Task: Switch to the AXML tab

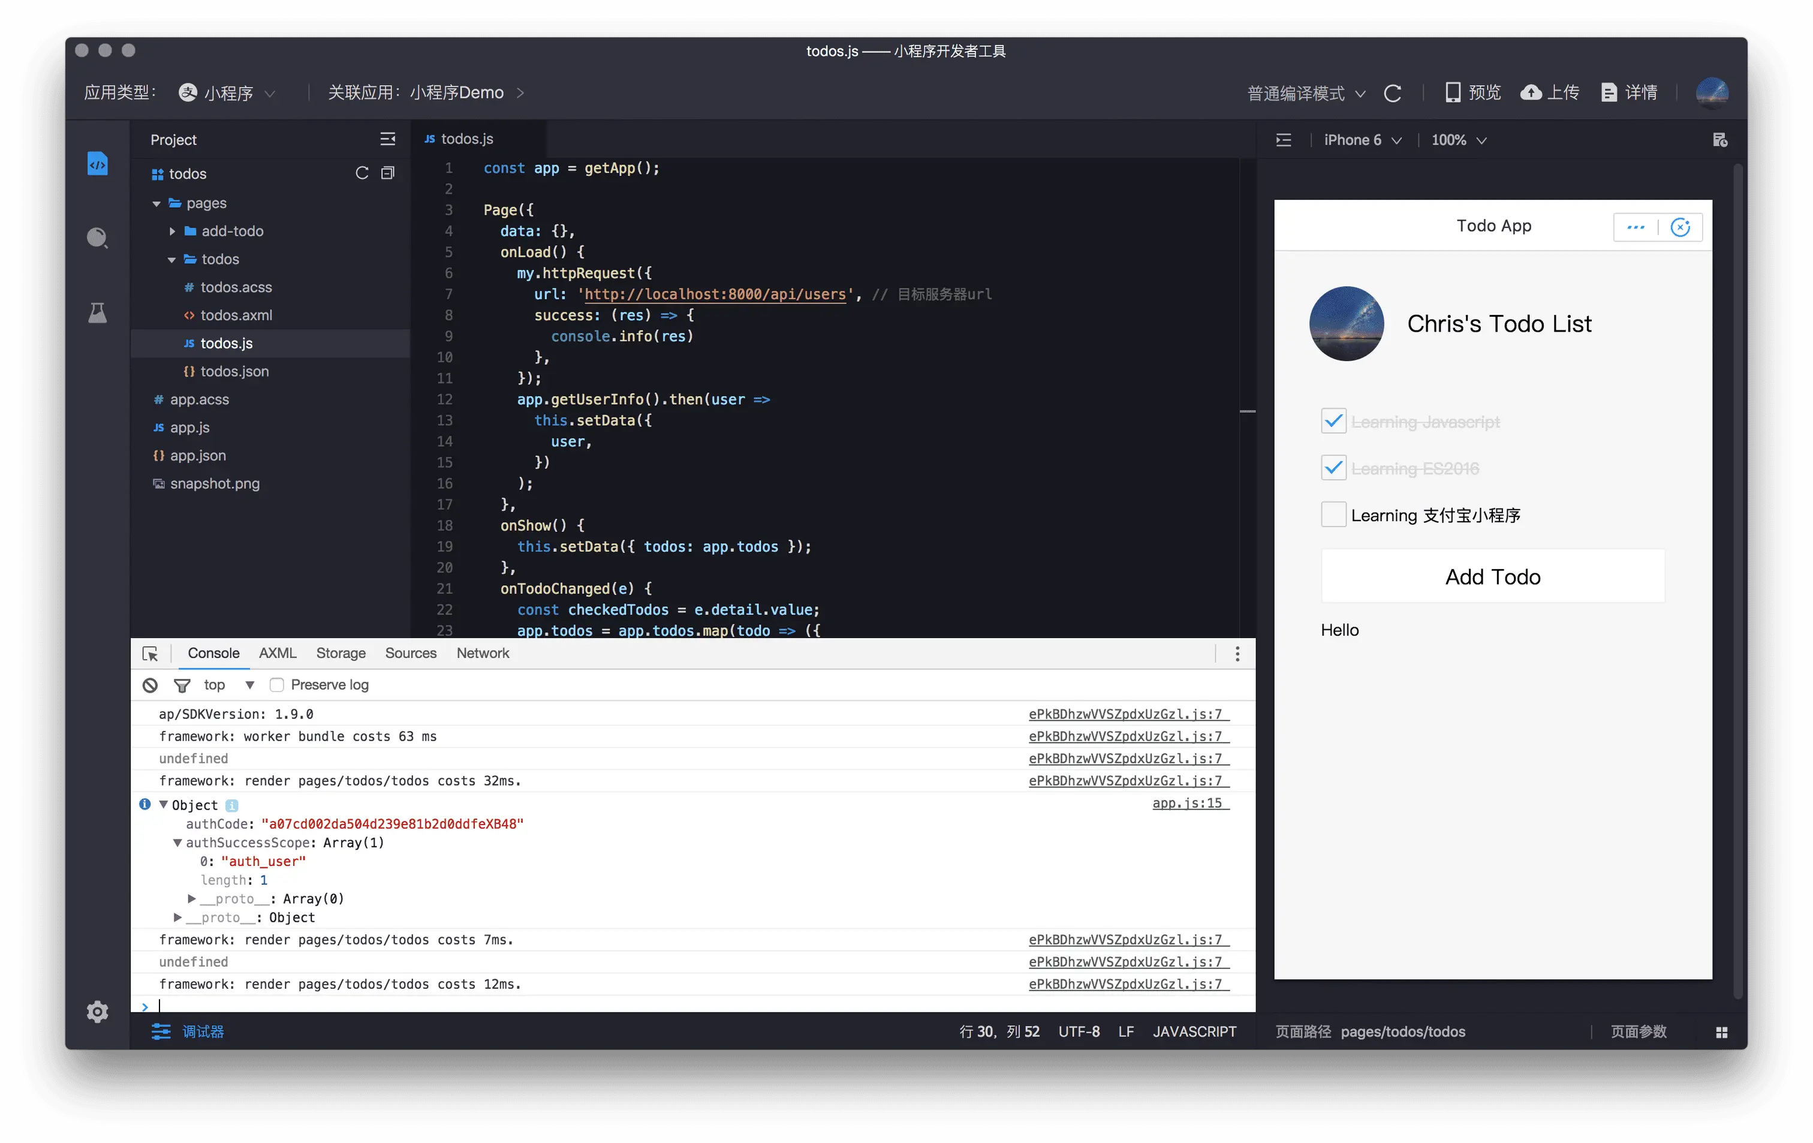Action: [278, 654]
